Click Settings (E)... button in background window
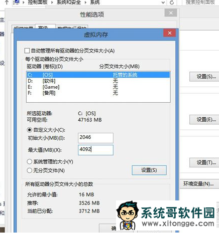Viewport: 219px width, 233px height. [204, 120]
